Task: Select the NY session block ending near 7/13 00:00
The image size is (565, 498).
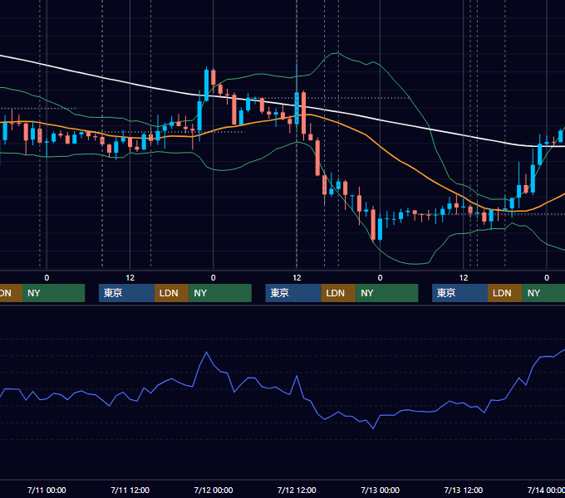Action: 387,293
